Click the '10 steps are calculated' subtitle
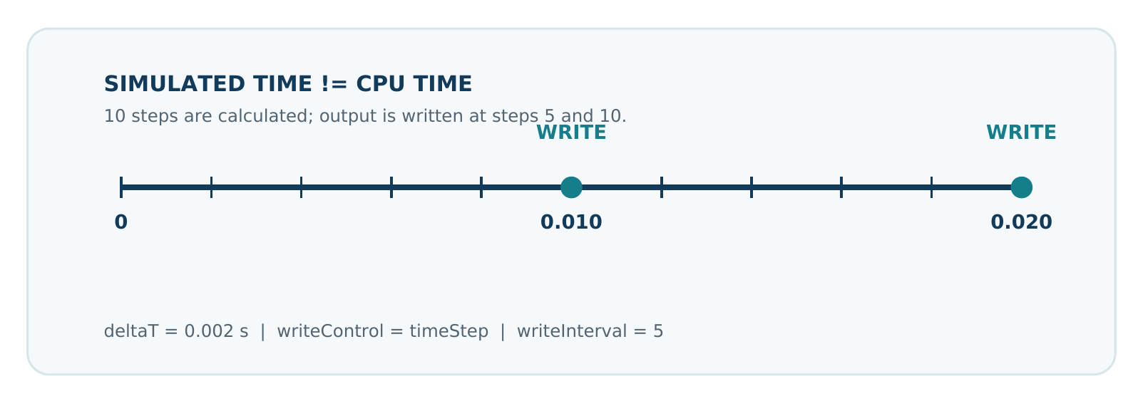Image resolution: width=1143 pixels, height=401 pixels. tap(365, 115)
